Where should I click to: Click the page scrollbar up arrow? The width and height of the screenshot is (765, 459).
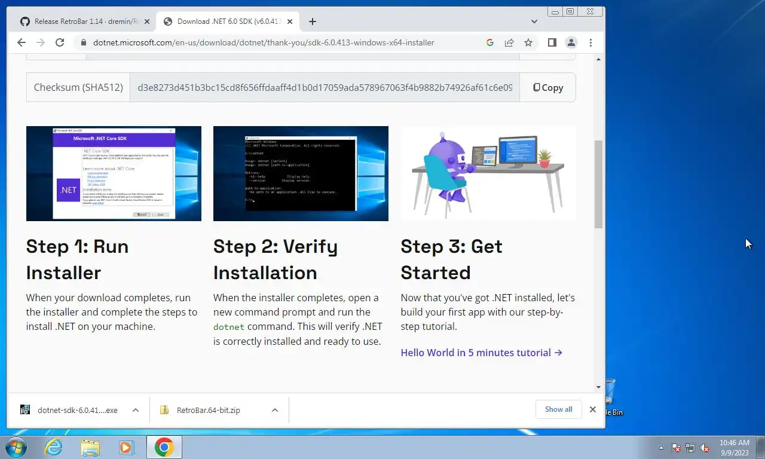[x=599, y=59]
